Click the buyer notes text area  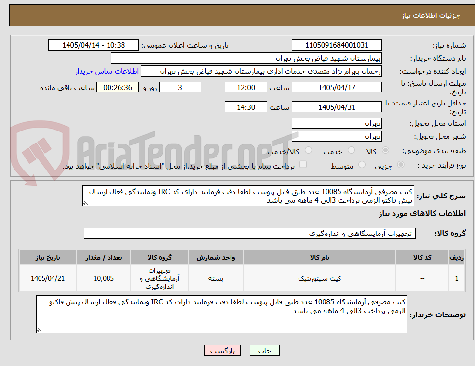pyautogui.click(x=221, y=314)
